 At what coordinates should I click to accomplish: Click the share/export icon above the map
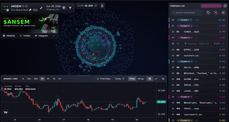[x=102, y=6]
